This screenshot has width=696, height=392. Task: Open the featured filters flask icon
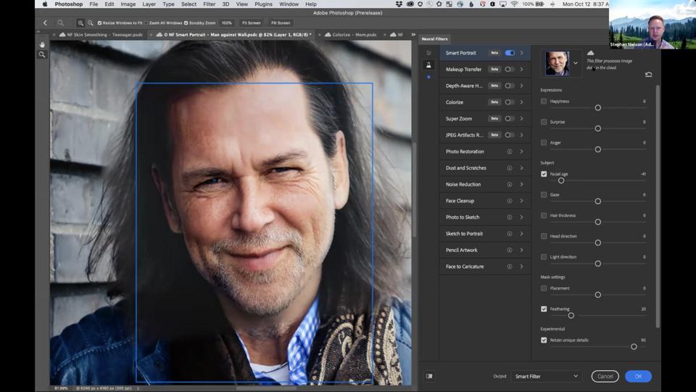(x=428, y=65)
